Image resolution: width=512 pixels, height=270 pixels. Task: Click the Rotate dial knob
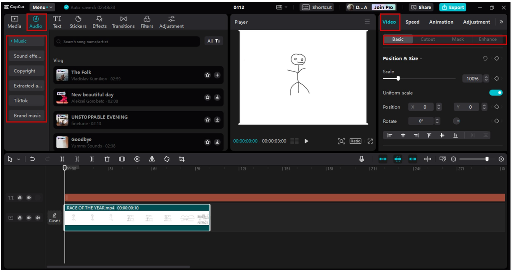pyautogui.click(x=456, y=121)
